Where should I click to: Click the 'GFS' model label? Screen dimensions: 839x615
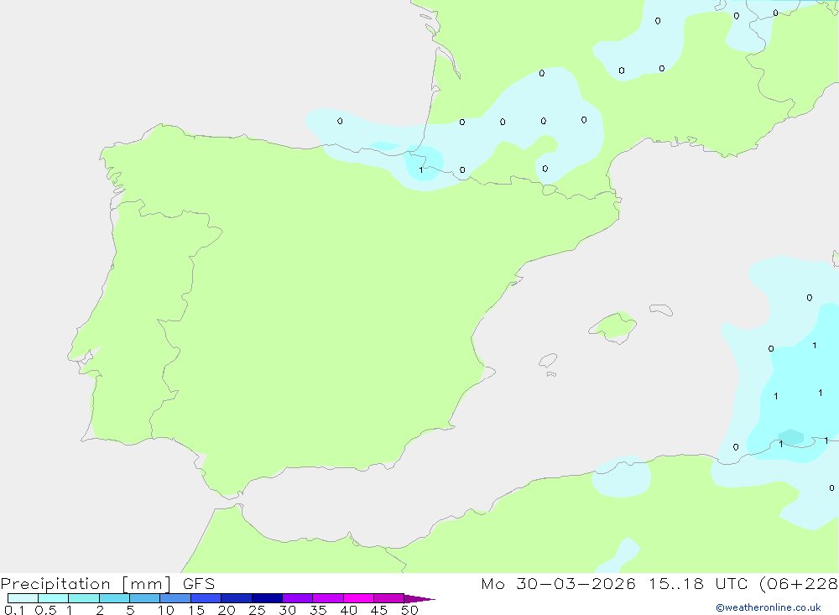click(199, 584)
